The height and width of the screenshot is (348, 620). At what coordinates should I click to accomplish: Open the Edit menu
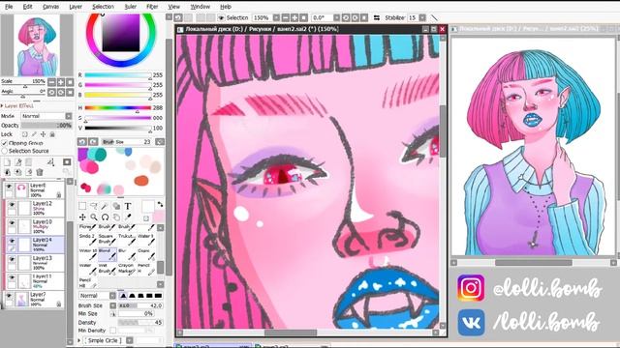28,7
